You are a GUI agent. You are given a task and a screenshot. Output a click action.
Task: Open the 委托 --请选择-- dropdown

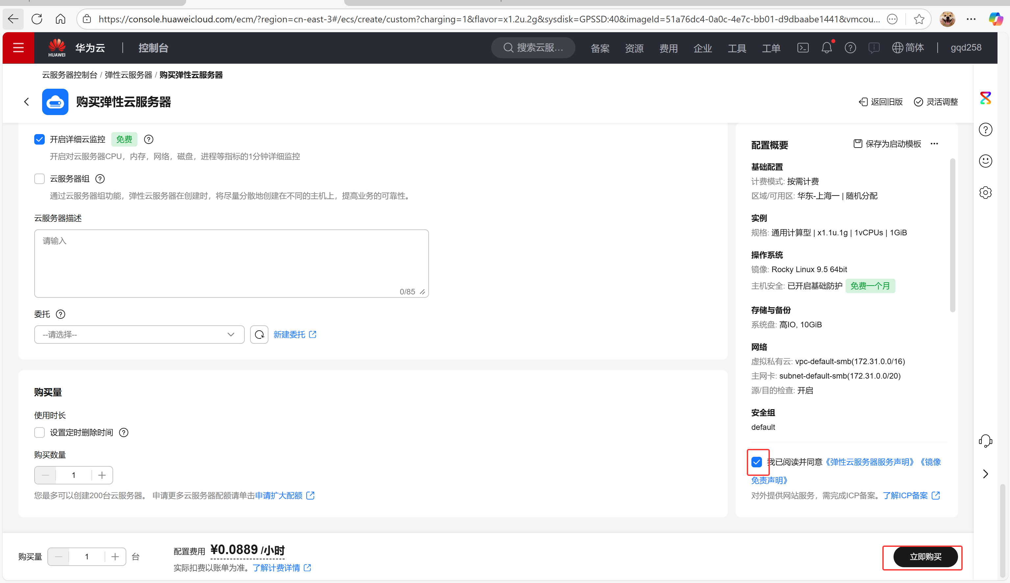pos(139,334)
